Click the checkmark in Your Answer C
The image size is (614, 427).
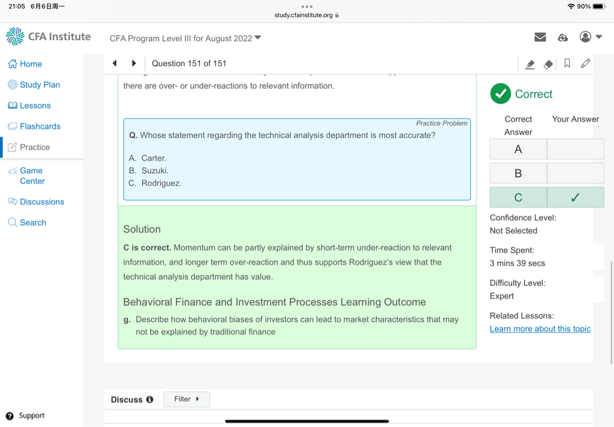(575, 197)
